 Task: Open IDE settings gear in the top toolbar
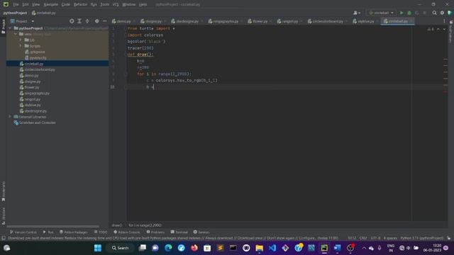click(442, 13)
